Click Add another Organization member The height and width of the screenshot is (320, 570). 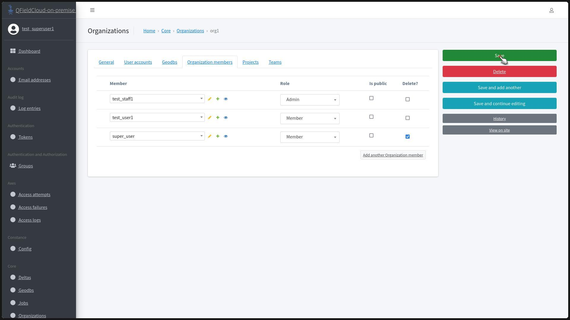pyautogui.click(x=393, y=155)
